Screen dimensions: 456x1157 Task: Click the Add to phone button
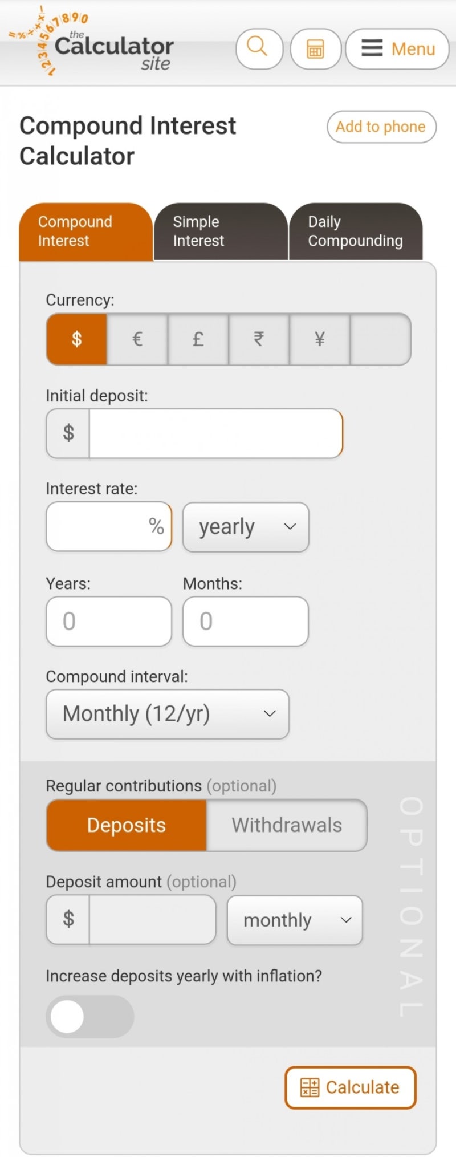click(x=381, y=127)
